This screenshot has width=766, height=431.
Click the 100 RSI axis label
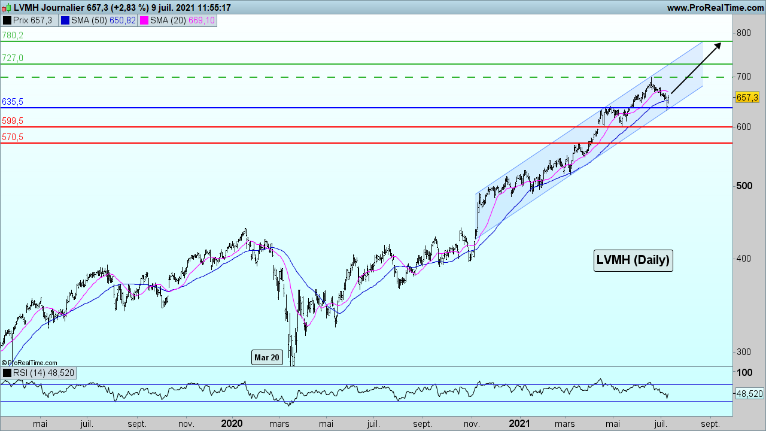[x=743, y=372]
